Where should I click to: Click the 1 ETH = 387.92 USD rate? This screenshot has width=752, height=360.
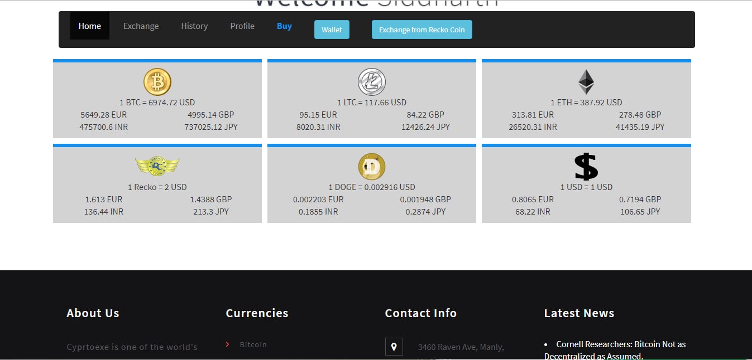click(x=586, y=103)
